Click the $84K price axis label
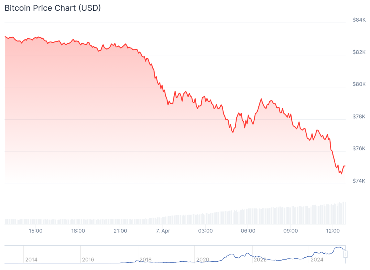 coord(359,20)
